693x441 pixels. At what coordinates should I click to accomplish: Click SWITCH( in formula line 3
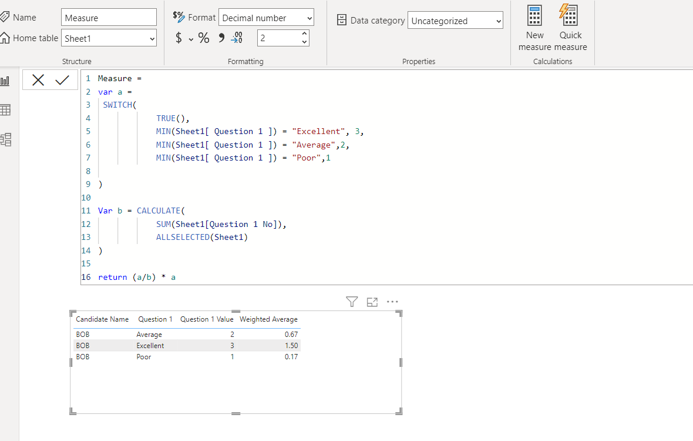click(120, 105)
